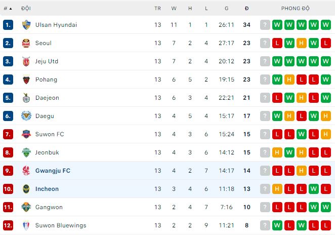The width and height of the screenshot is (335, 235).
Task: Click the Incheon team crest icon
Action: [26, 189]
